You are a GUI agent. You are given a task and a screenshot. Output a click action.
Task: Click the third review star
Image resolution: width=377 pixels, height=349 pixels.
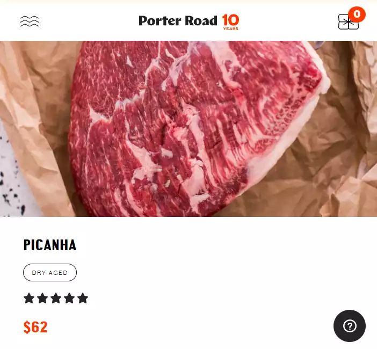click(x=56, y=298)
